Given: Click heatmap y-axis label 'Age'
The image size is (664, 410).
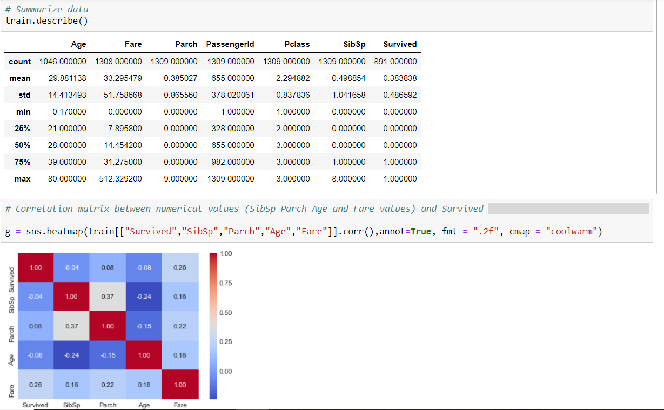Looking at the screenshot, I should [x=11, y=359].
